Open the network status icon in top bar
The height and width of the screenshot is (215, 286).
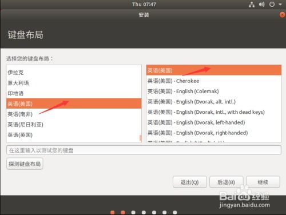pyautogui.click(x=252, y=5)
